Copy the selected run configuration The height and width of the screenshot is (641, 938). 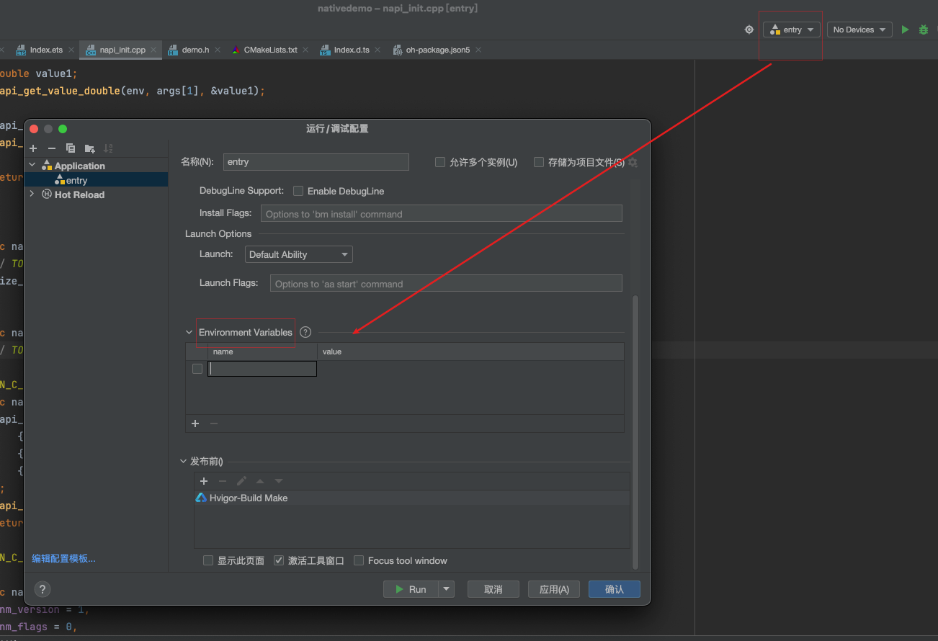(x=71, y=148)
